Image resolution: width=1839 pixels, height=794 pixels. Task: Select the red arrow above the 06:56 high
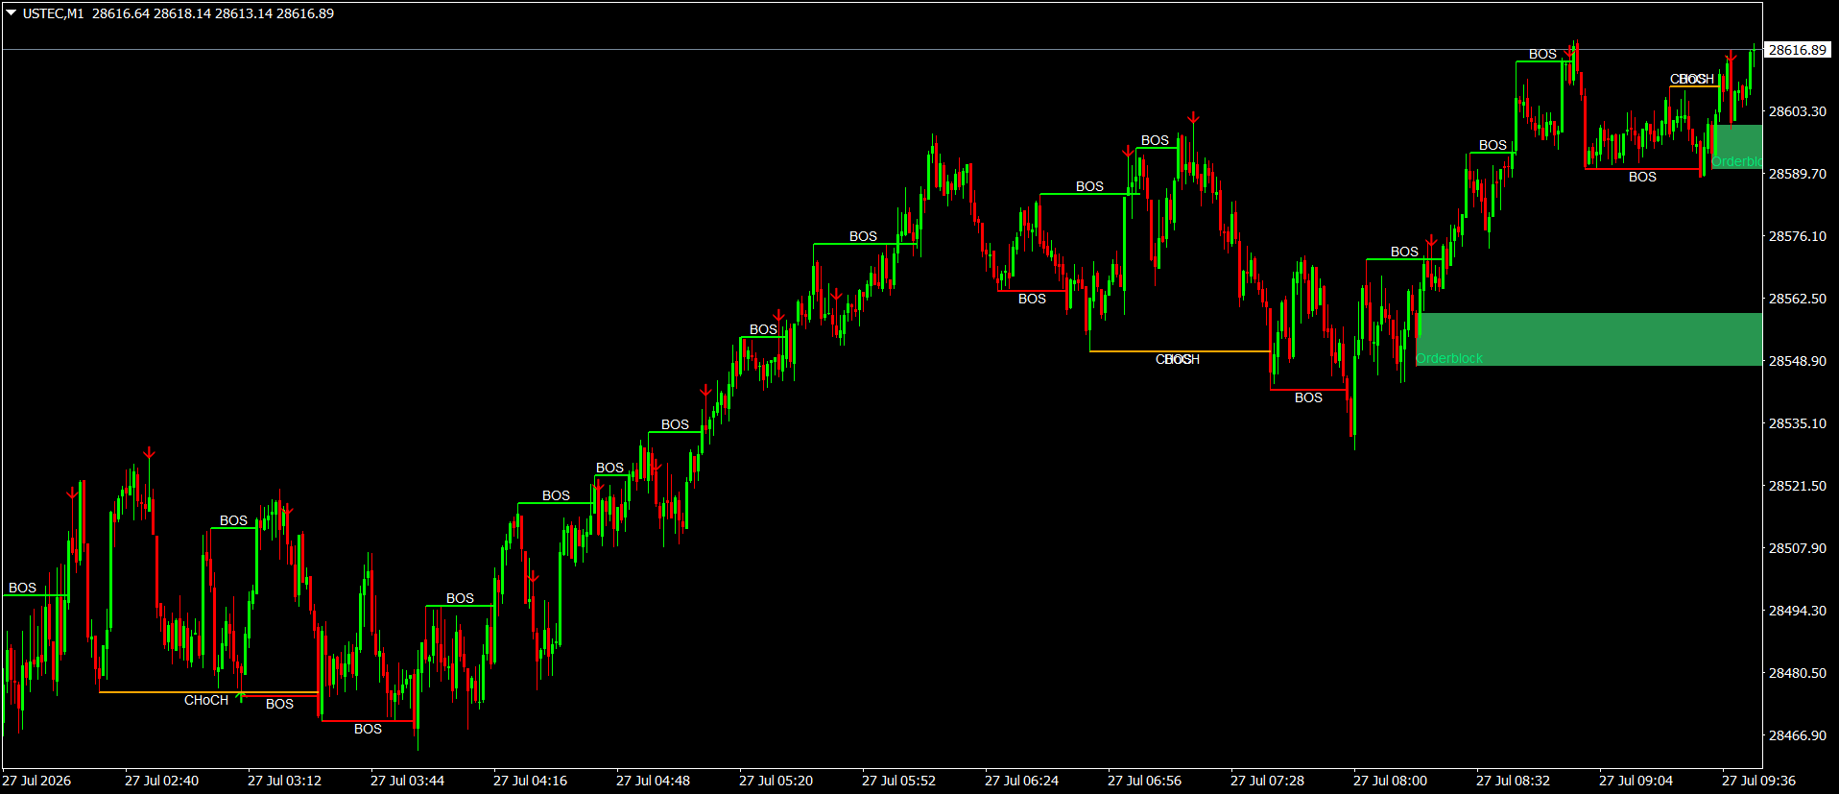click(x=1193, y=118)
